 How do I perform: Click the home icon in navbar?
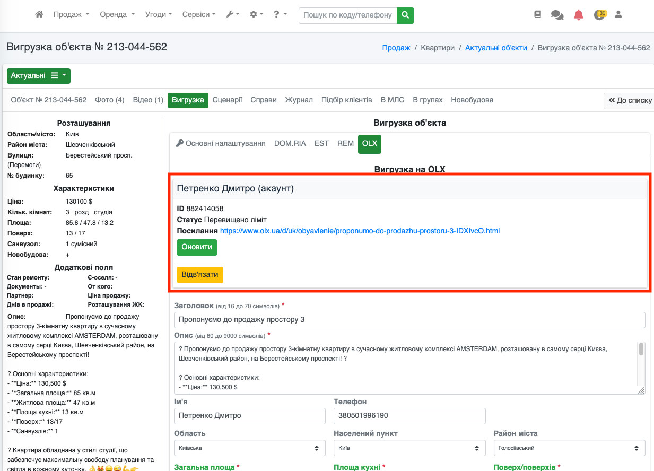[x=39, y=15]
